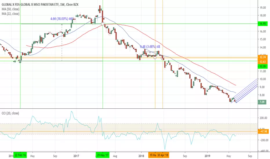Select the MA (50, close) indicator label
Image resolution: width=270 pixels, height=159 pixels.
[10, 9]
